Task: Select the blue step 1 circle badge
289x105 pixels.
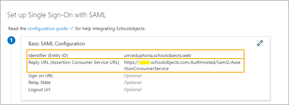Action: (11, 41)
